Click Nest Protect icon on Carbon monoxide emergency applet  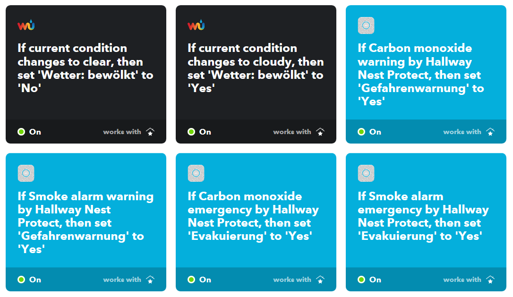point(196,173)
